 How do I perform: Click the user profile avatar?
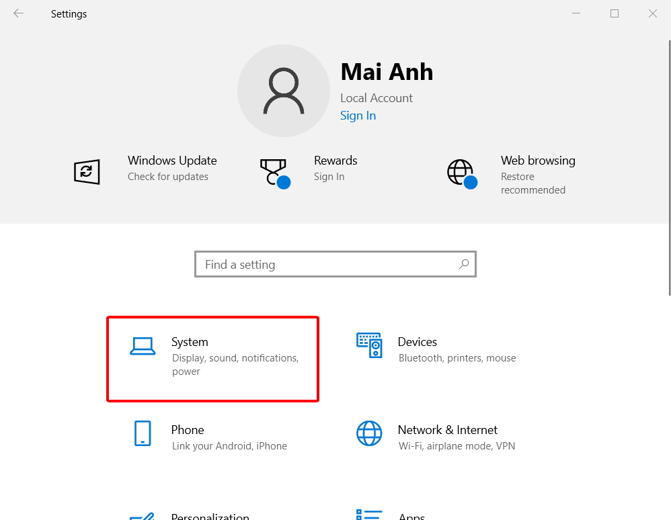[x=284, y=91]
